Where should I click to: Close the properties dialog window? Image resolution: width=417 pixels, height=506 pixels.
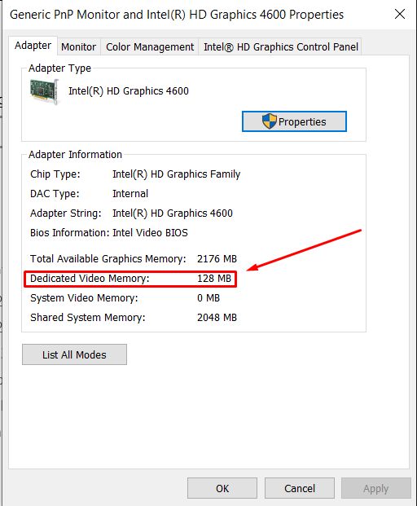[x=400, y=14]
